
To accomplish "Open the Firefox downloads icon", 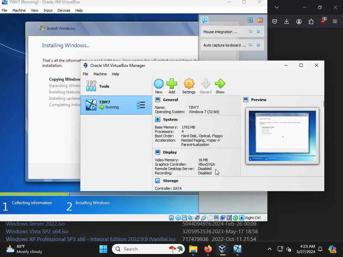I will (x=287, y=21).
